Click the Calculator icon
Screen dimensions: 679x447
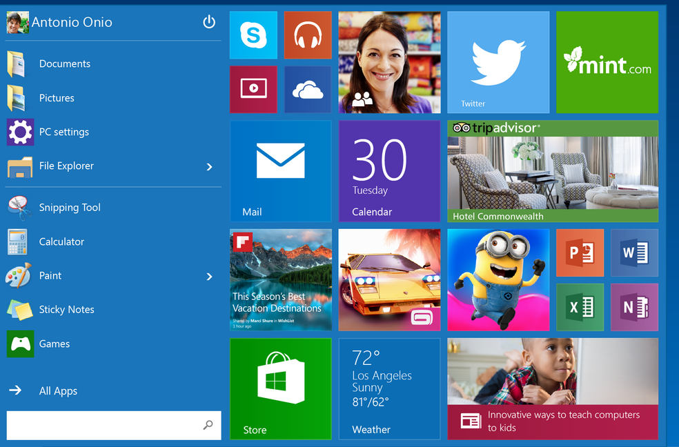17,242
